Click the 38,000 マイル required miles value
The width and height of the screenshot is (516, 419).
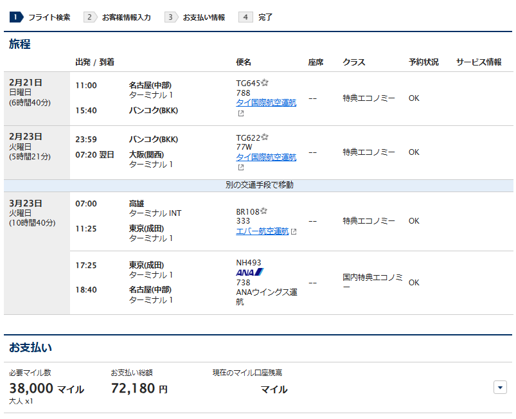click(46, 388)
